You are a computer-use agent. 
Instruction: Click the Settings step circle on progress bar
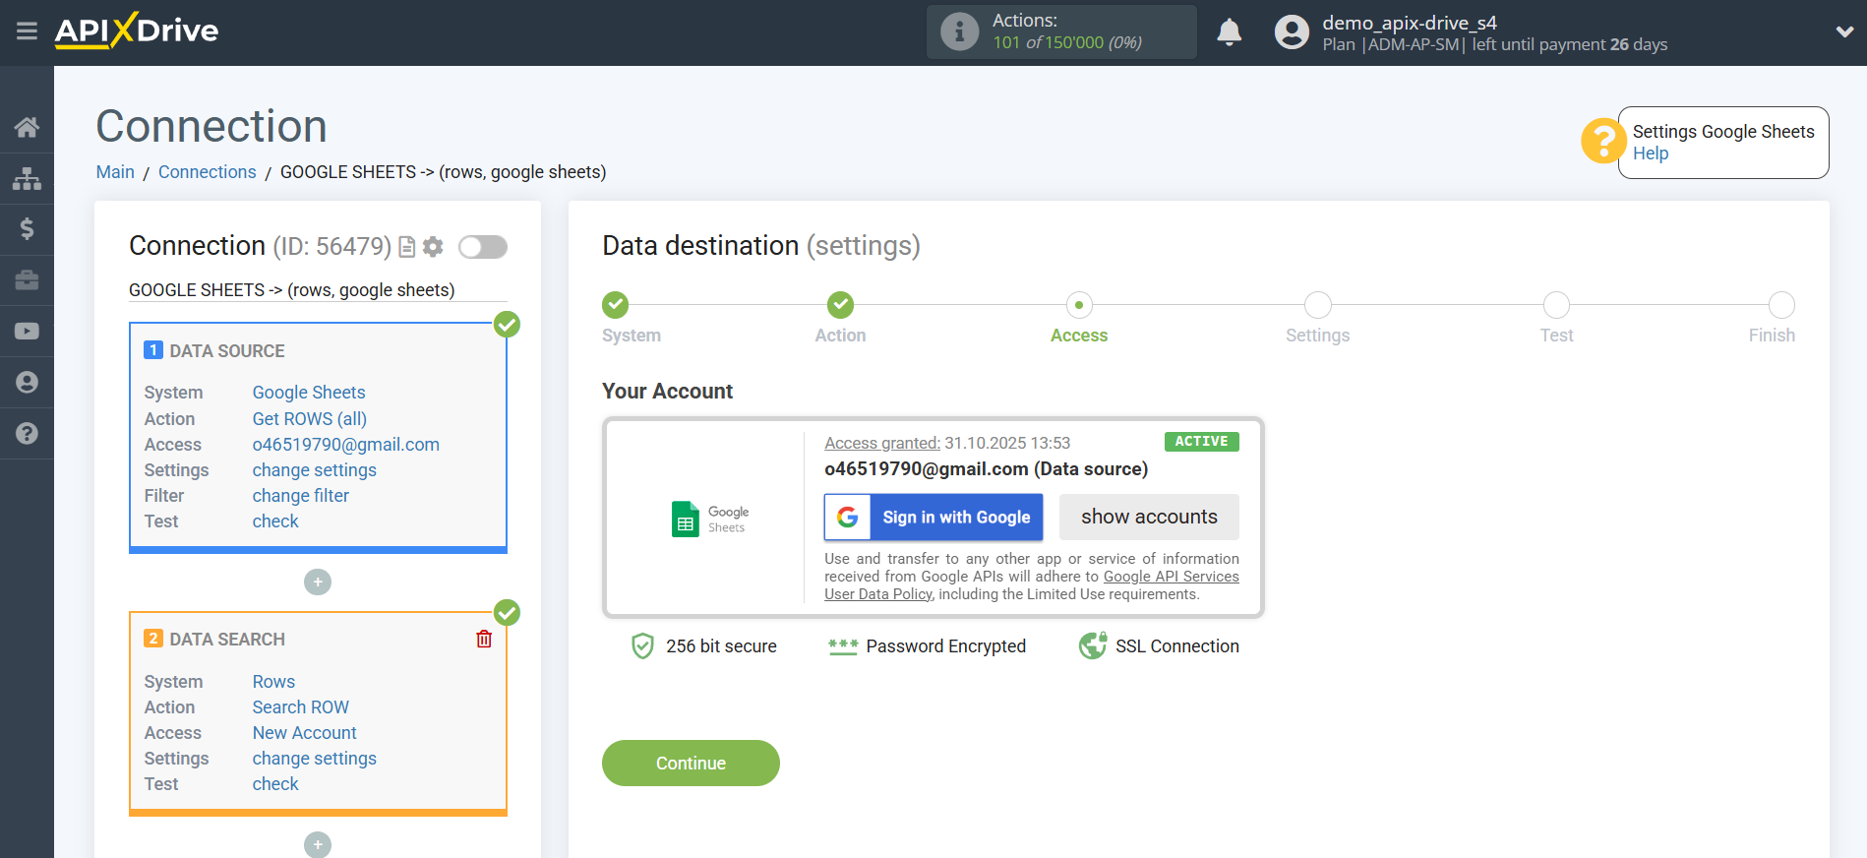point(1317,305)
